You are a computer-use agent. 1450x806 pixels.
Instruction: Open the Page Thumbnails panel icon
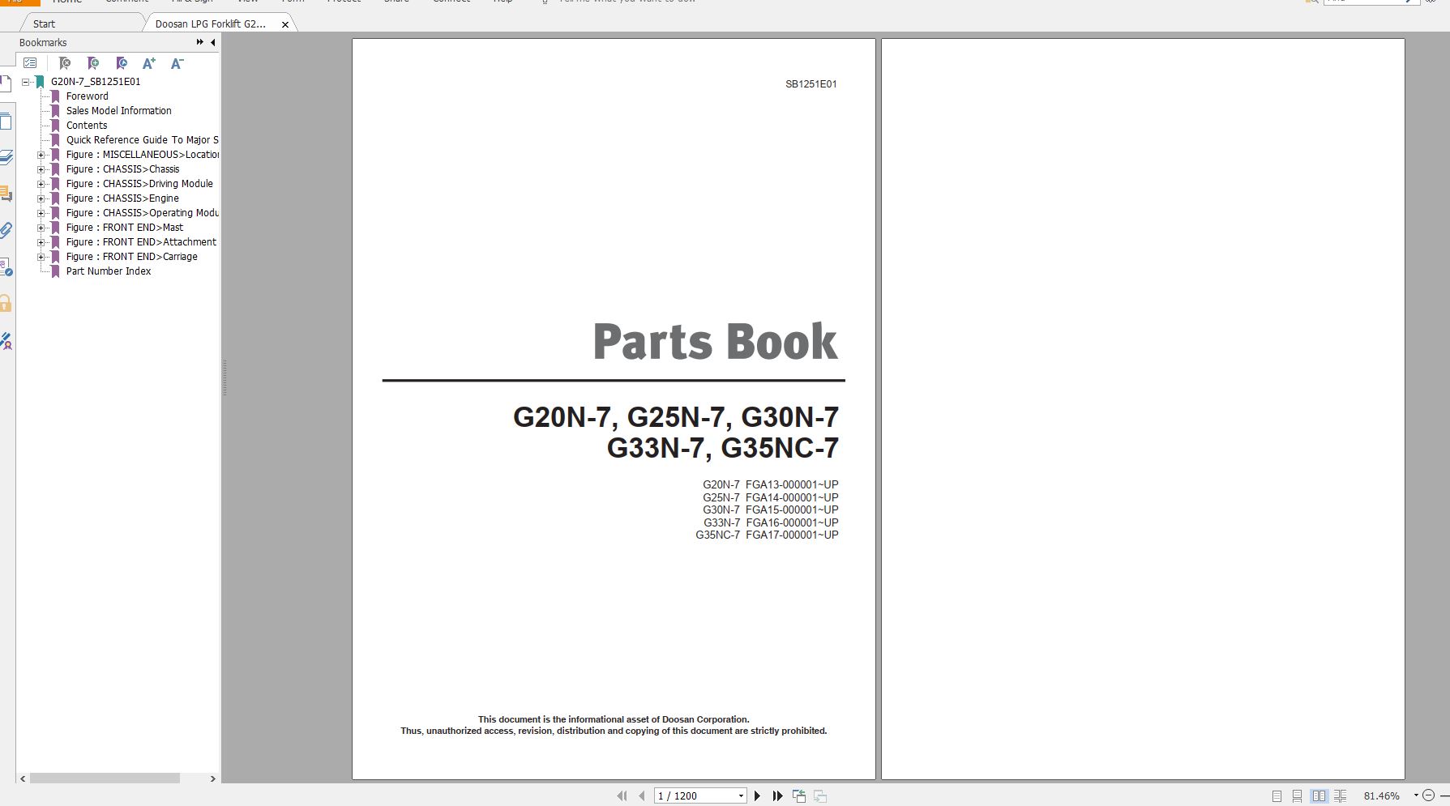(8, 120)
